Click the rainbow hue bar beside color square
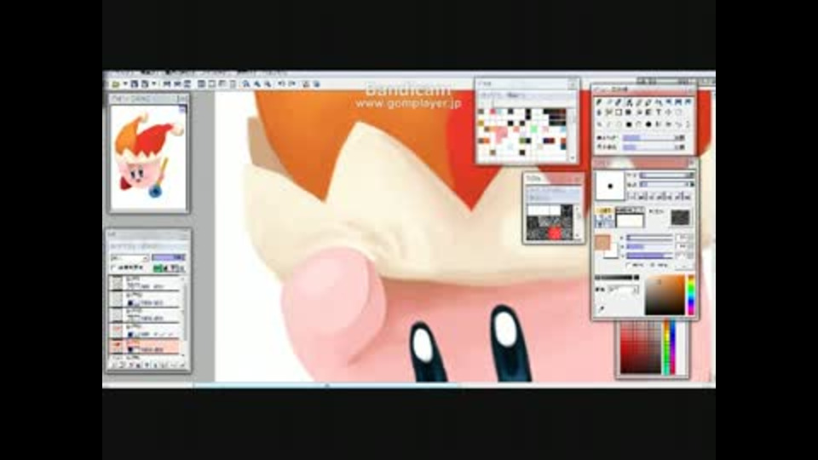The width and height of the screenshot is (818, 460). [691, 295]
